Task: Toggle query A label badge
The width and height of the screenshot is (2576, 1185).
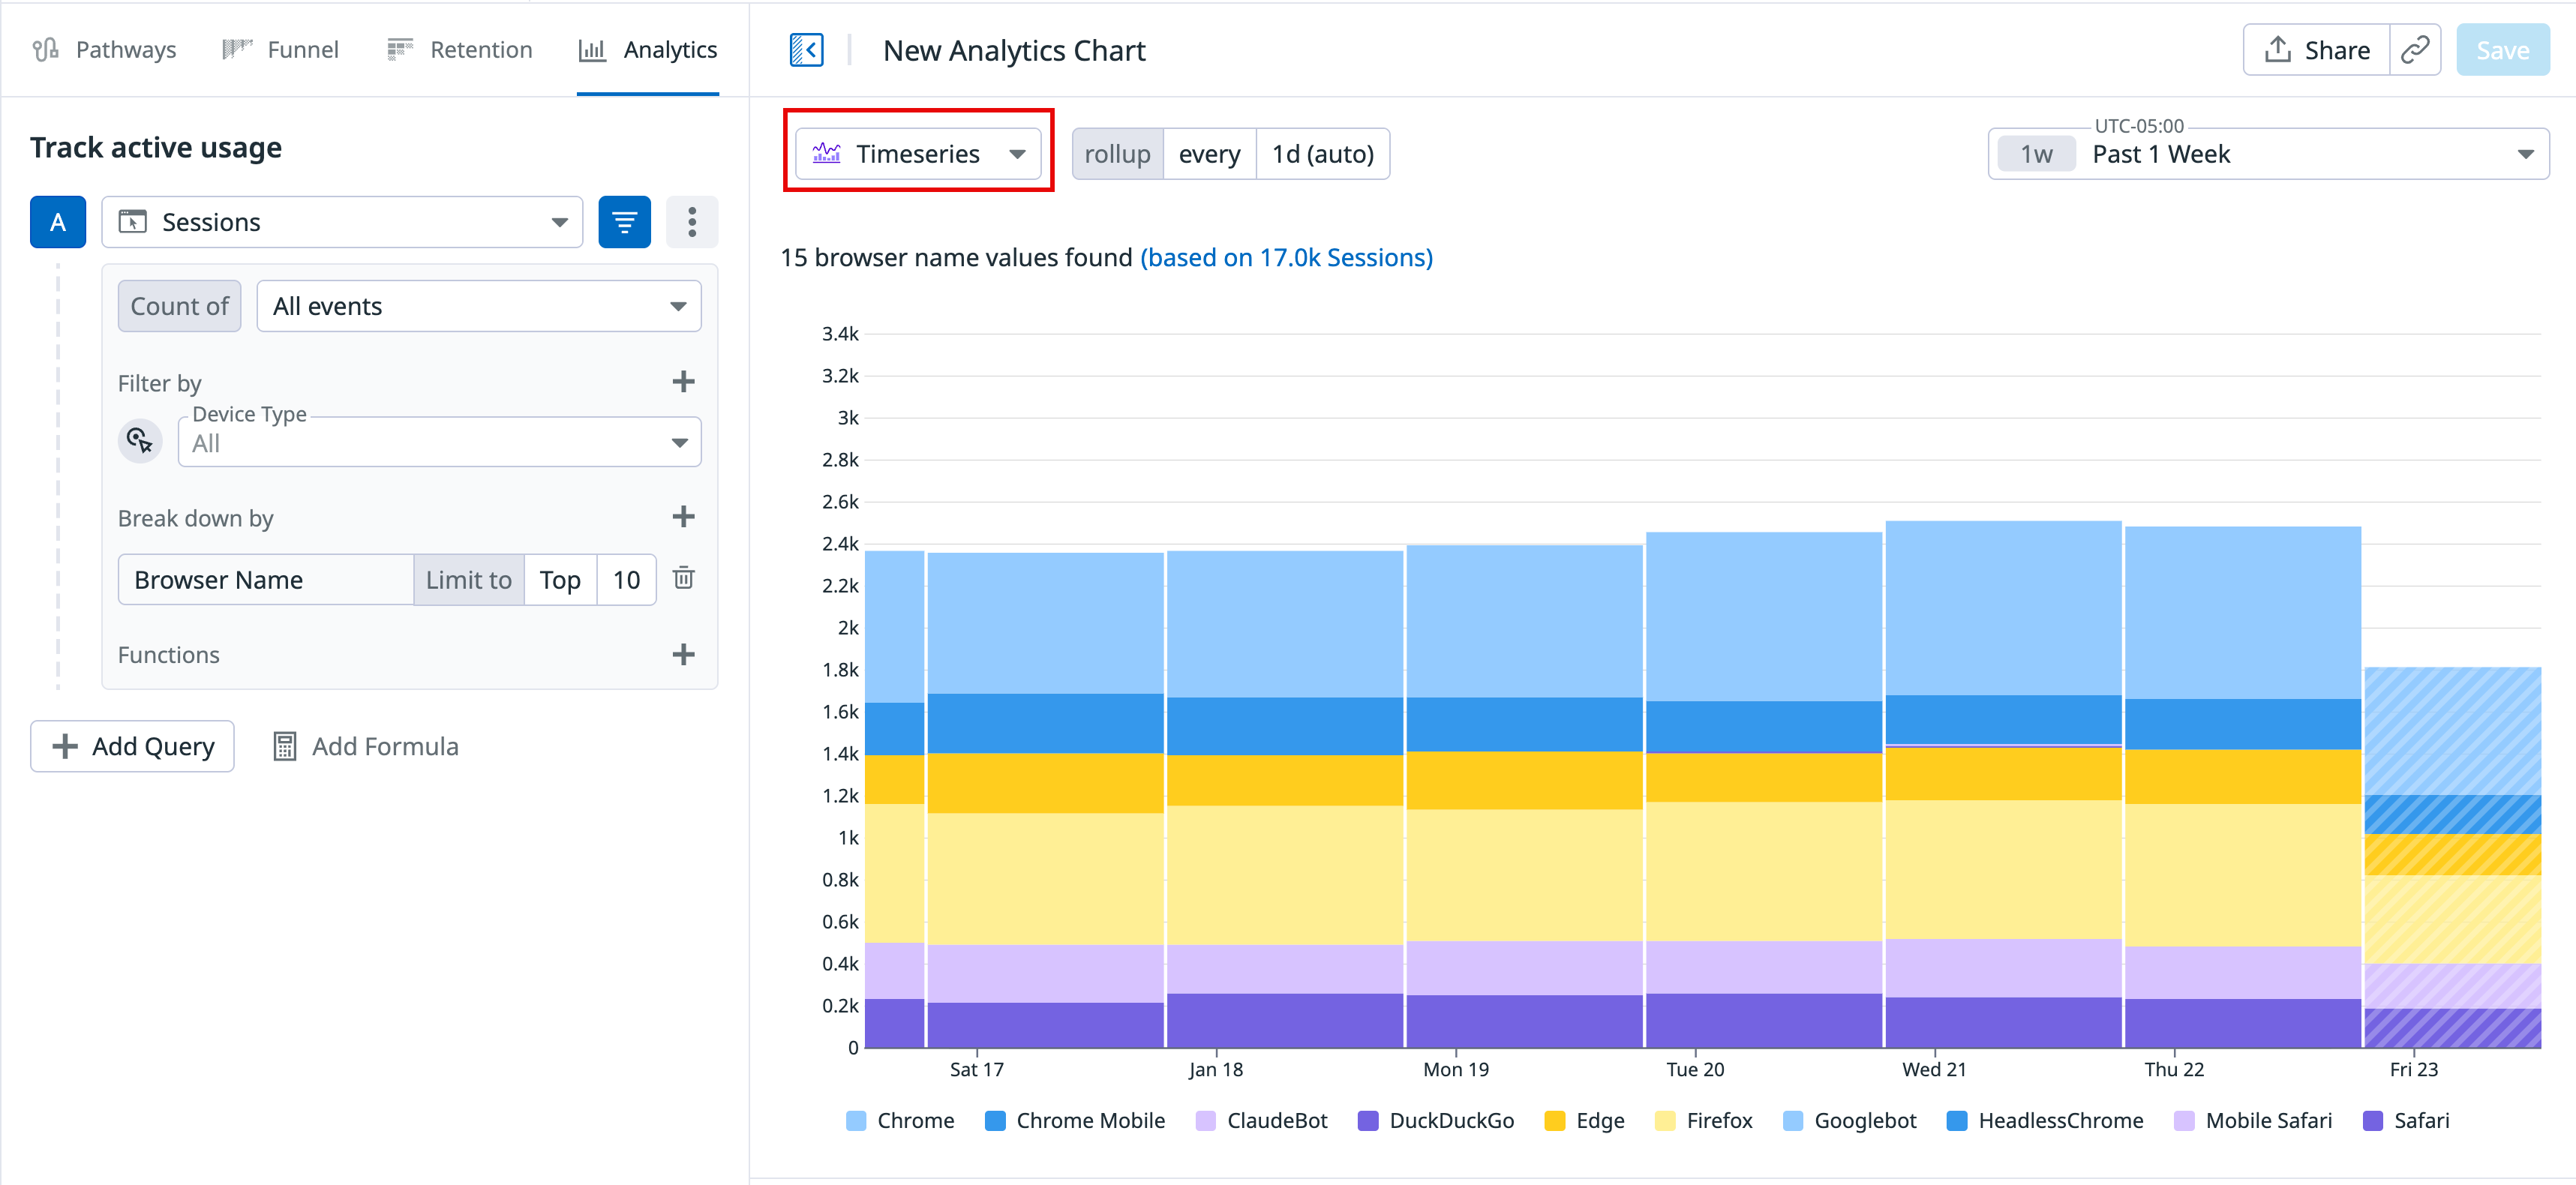Action: coord(57,222)
